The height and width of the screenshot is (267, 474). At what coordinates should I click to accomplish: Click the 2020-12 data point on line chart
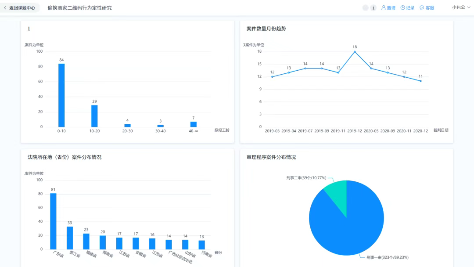(x=420, y=81)
